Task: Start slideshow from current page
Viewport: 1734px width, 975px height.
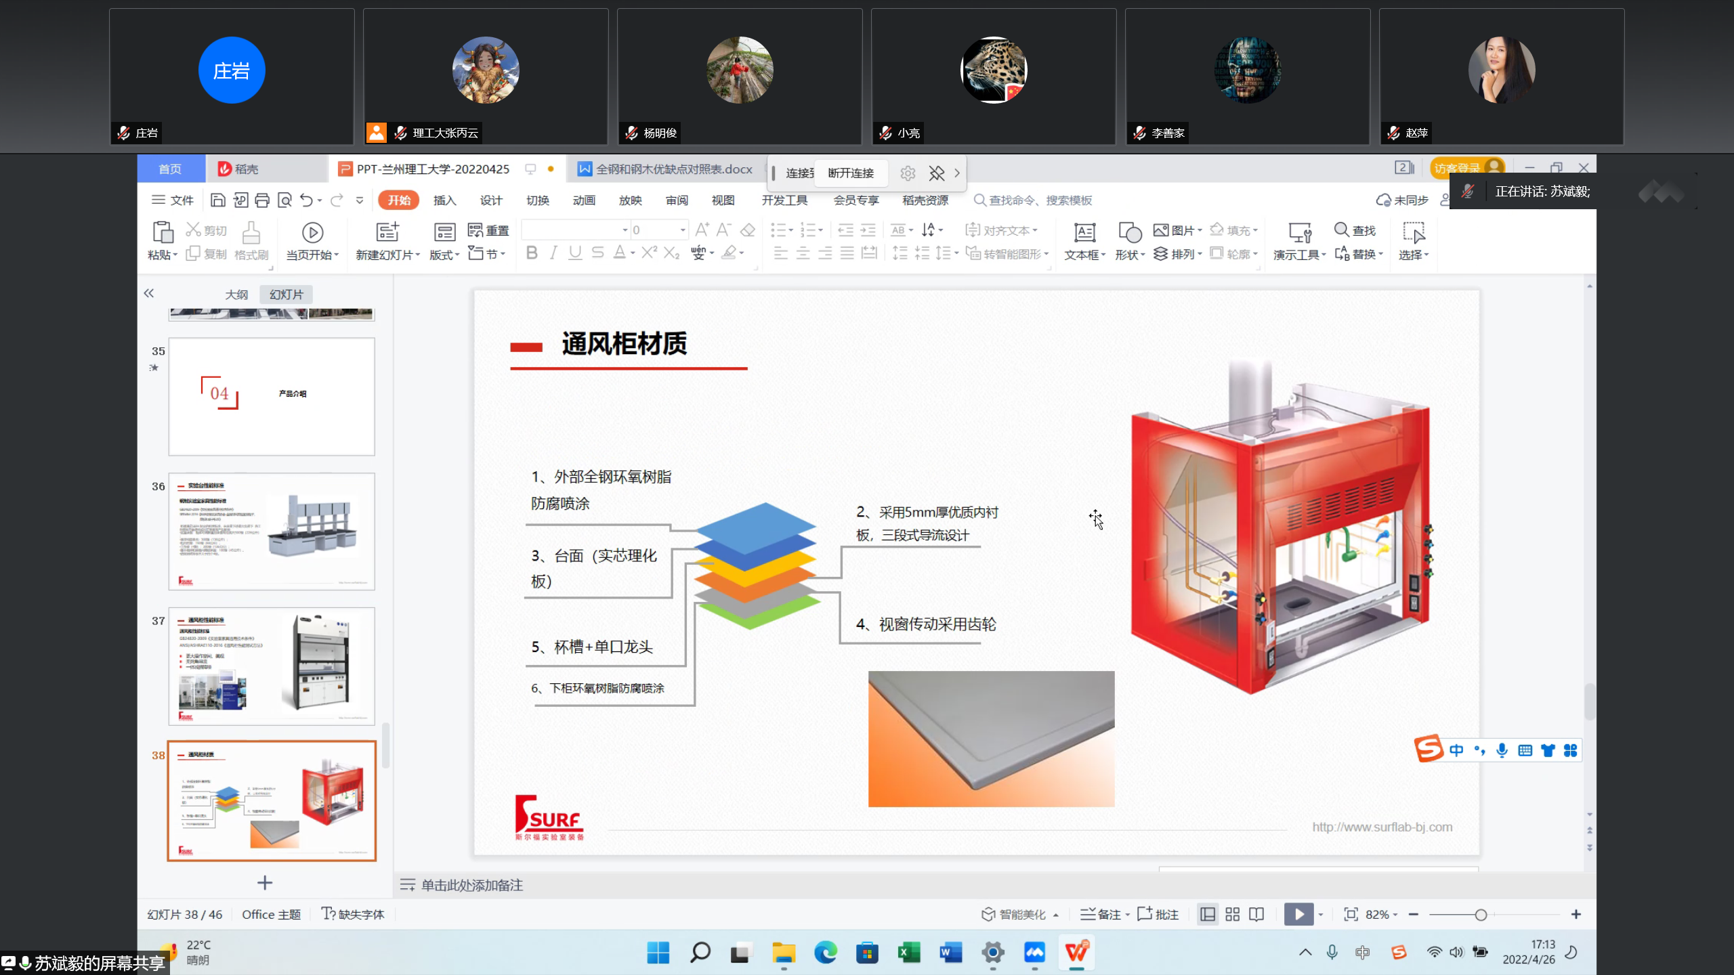Action: [312, 232]
